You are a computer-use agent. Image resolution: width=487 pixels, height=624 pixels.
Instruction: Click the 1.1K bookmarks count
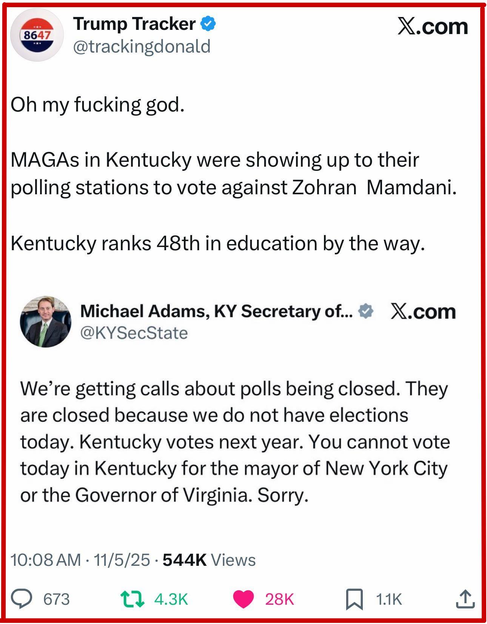coord(389,599)
